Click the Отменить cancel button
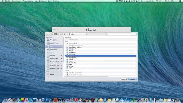This screenshot has height=103, width=183. point(124,79)
